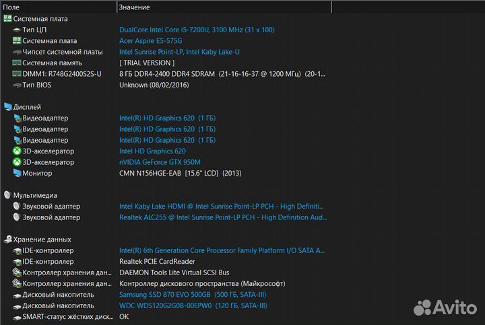This screenshot has width=485, height=325.
Task: Open the Intel 6th Generation SATA controller link
Action: [222, 250]
